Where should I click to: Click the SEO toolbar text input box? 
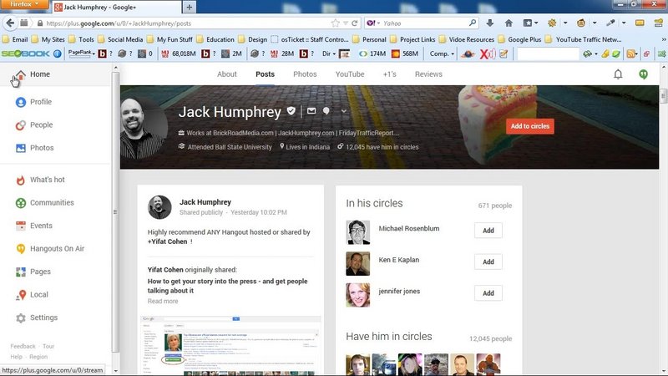point(548,53)
